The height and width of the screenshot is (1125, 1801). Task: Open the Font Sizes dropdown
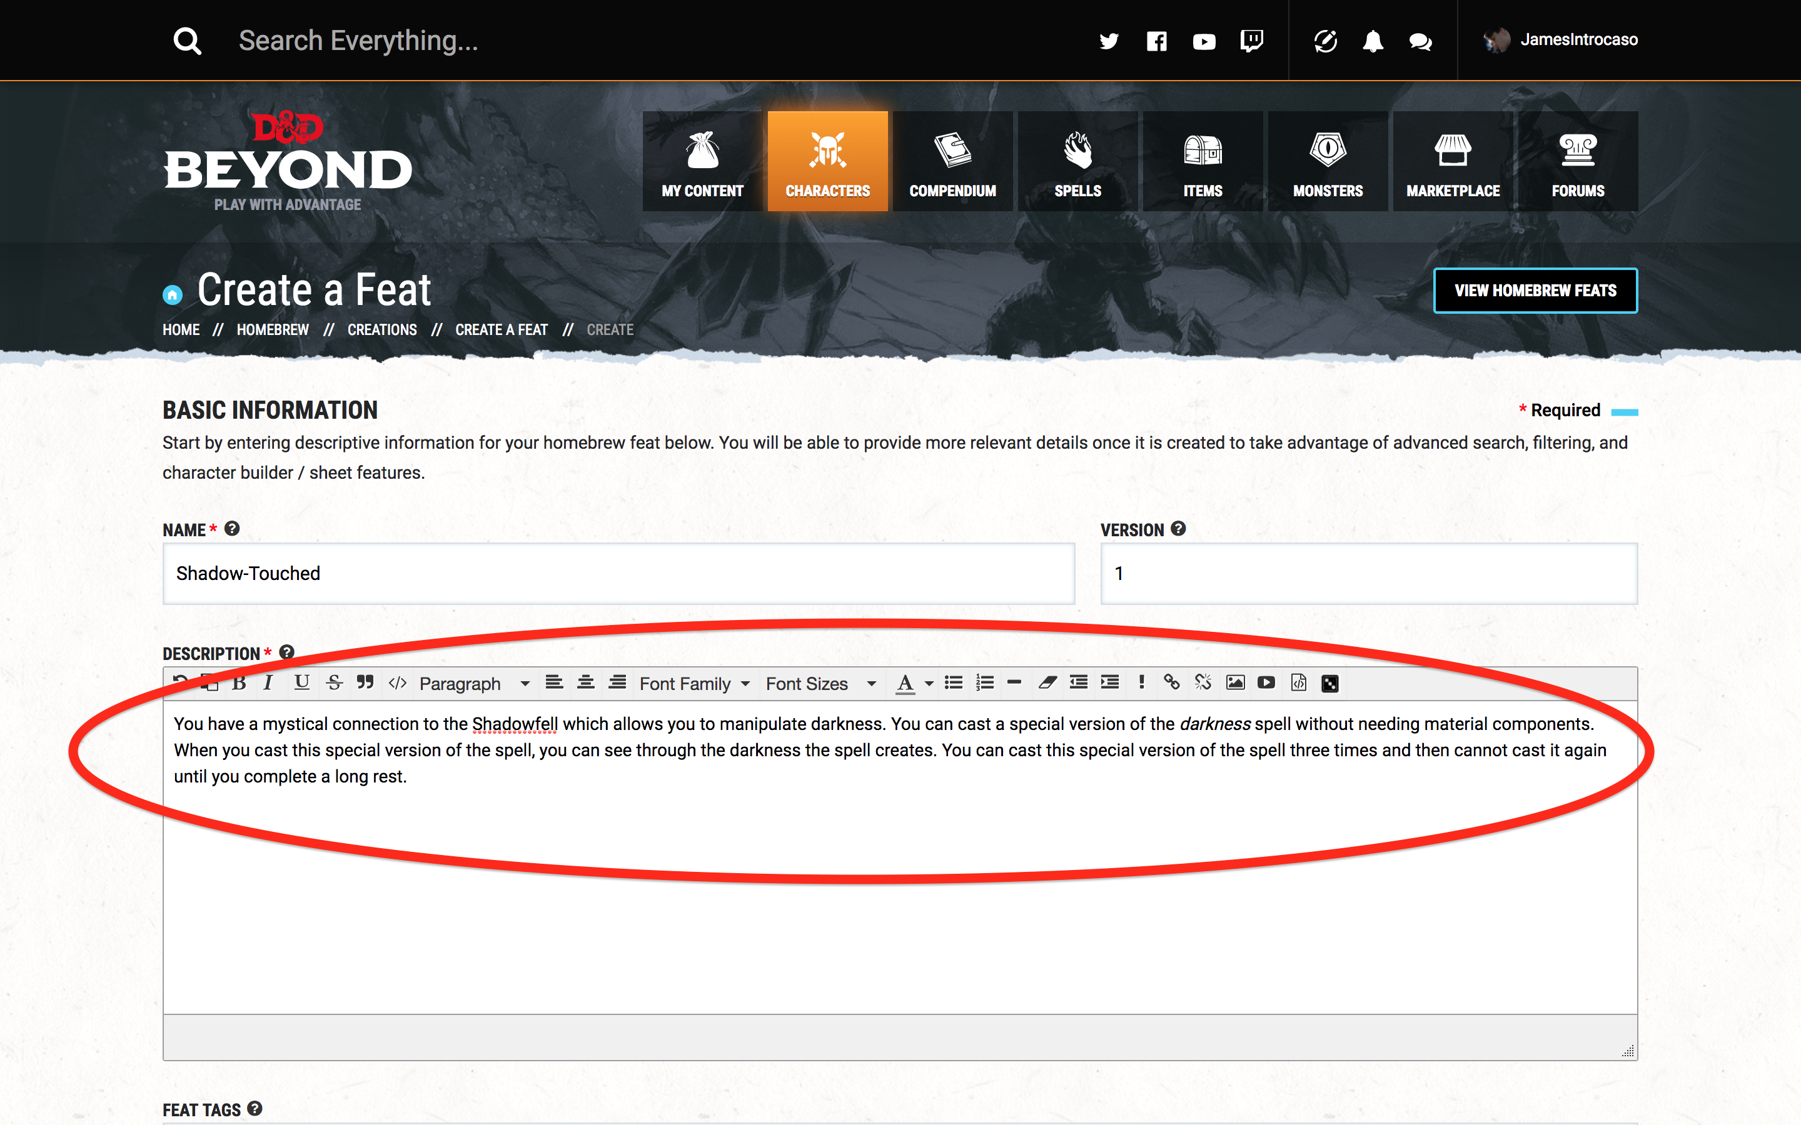(x=821, y=683)
